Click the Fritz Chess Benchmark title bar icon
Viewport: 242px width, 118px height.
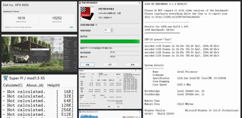click(80, 3)
